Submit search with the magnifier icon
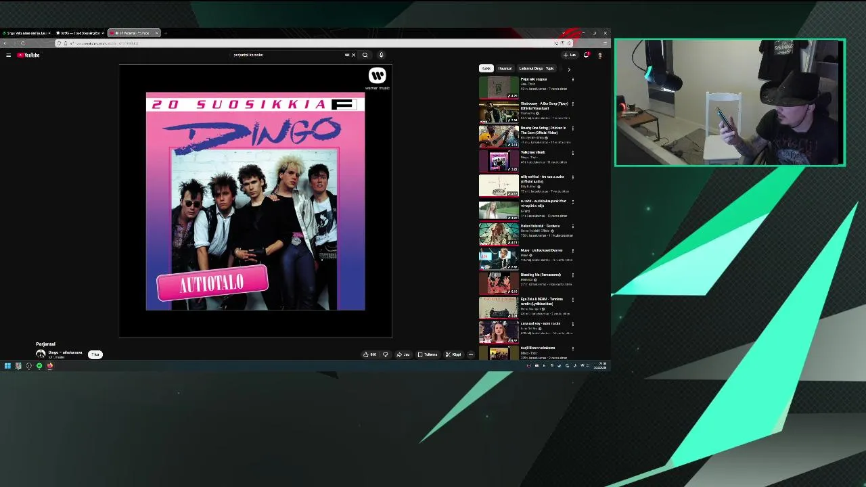 (365, 55)
